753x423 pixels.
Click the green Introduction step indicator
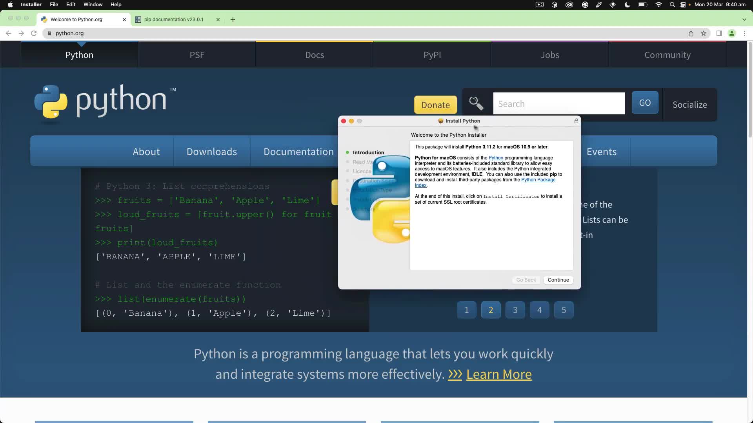pos(347,152)
